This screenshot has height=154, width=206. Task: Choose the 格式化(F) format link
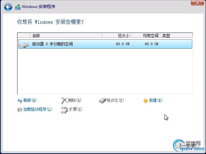(115, 100)
